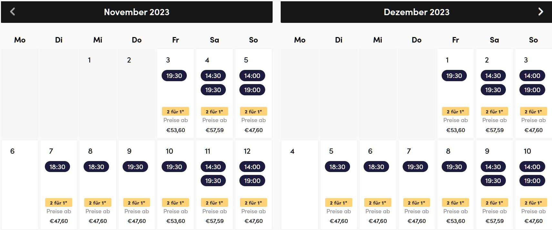Select 19:30 evening show on November 11
Viewport: 552px width, 230px height.
click(213, 181)
